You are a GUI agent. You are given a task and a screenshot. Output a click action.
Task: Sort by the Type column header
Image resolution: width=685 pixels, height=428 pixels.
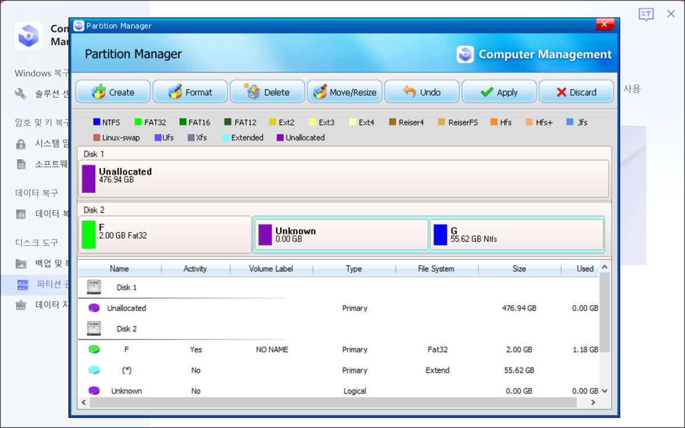[x=354, y=269]
